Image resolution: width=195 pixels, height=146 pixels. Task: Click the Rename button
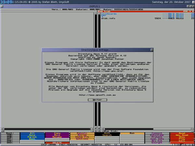57,137
